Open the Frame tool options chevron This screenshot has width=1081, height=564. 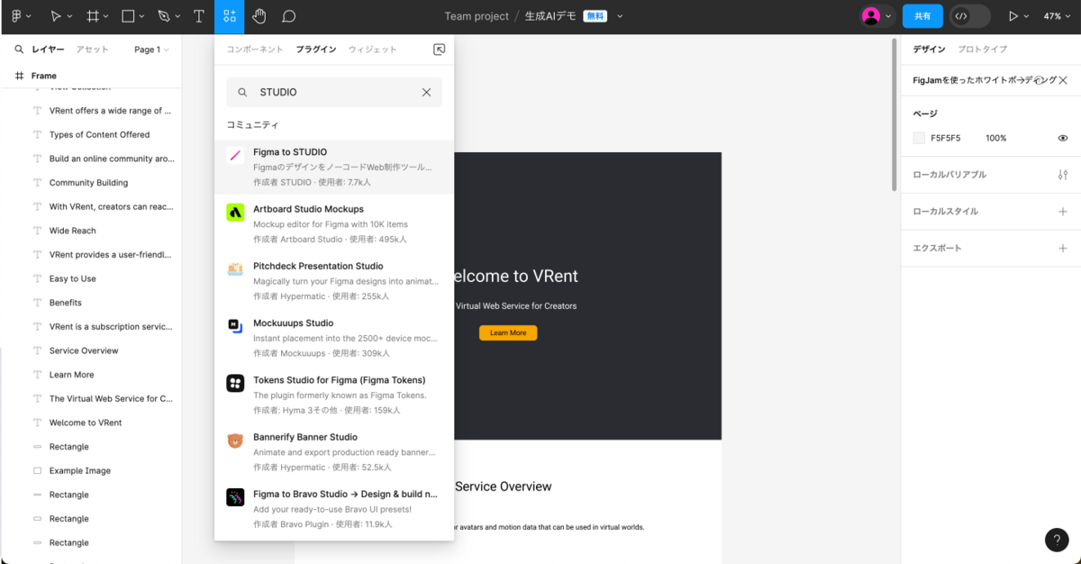[106, 17]
